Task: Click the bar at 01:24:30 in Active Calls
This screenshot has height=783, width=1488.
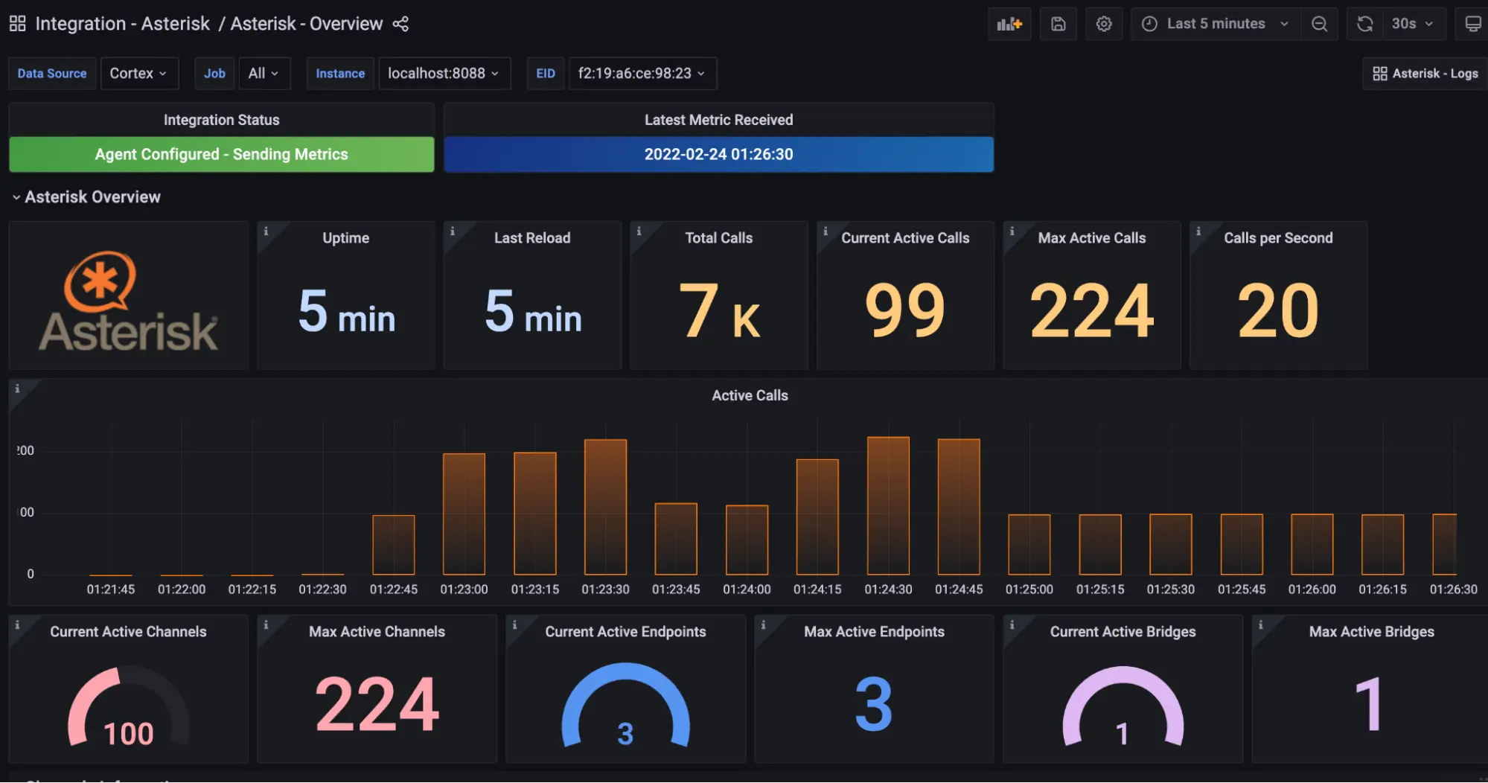Action: coord(888,506)
